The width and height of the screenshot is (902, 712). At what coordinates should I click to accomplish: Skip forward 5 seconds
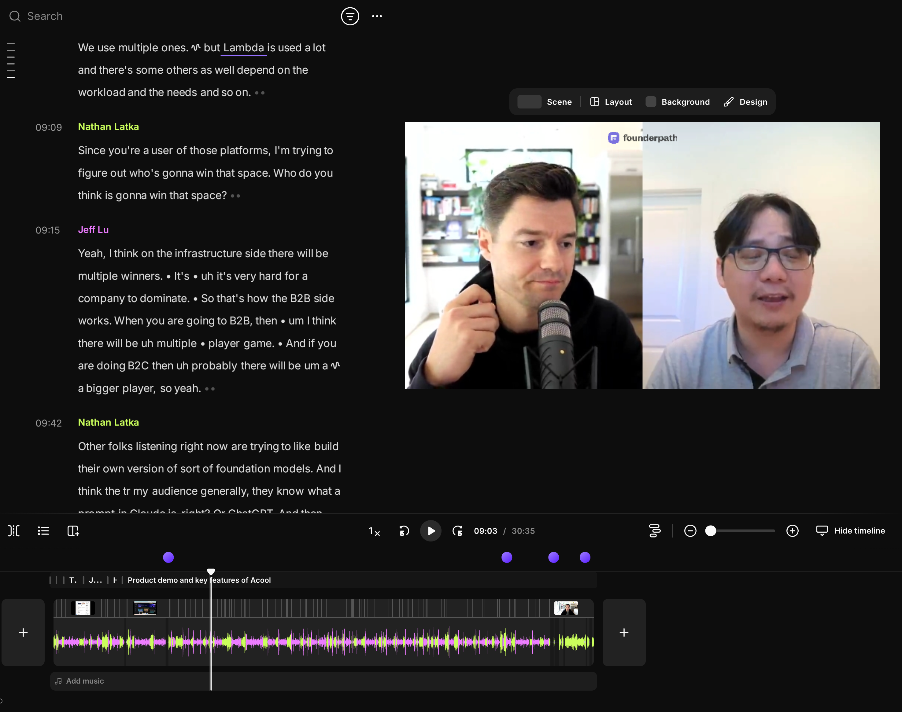pos(457,531)
